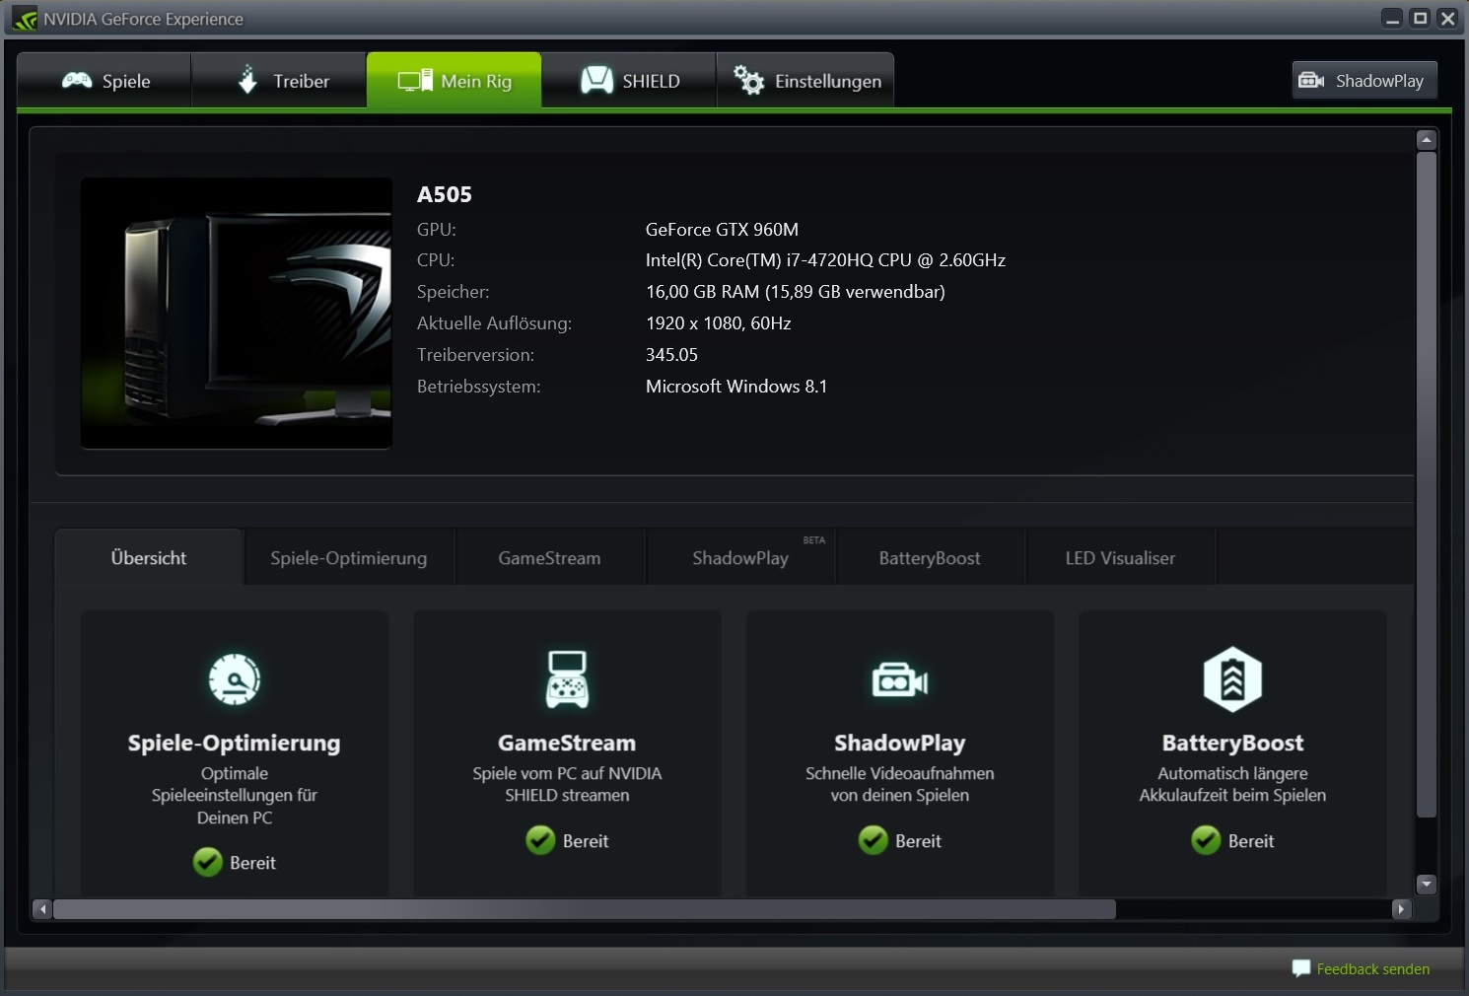Close the GeForce Experience window
Screen dimensions: 1469x996
point(1447,19)
